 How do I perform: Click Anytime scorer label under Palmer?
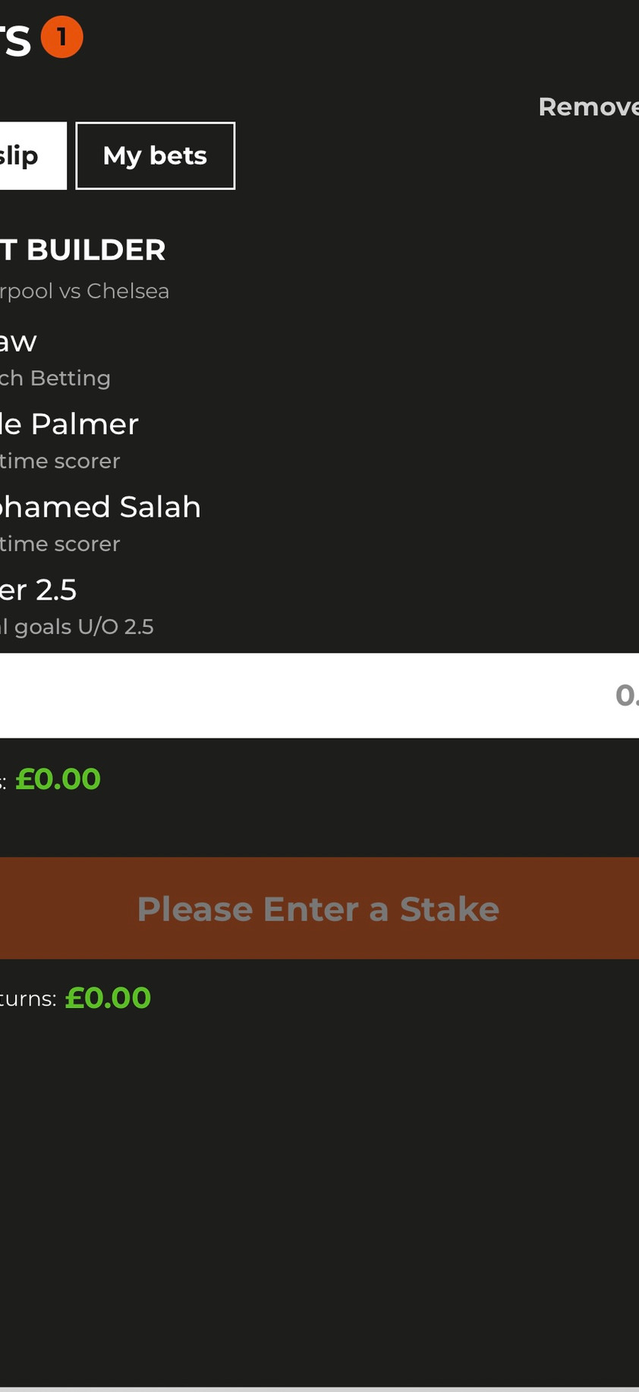click(59, 461)
